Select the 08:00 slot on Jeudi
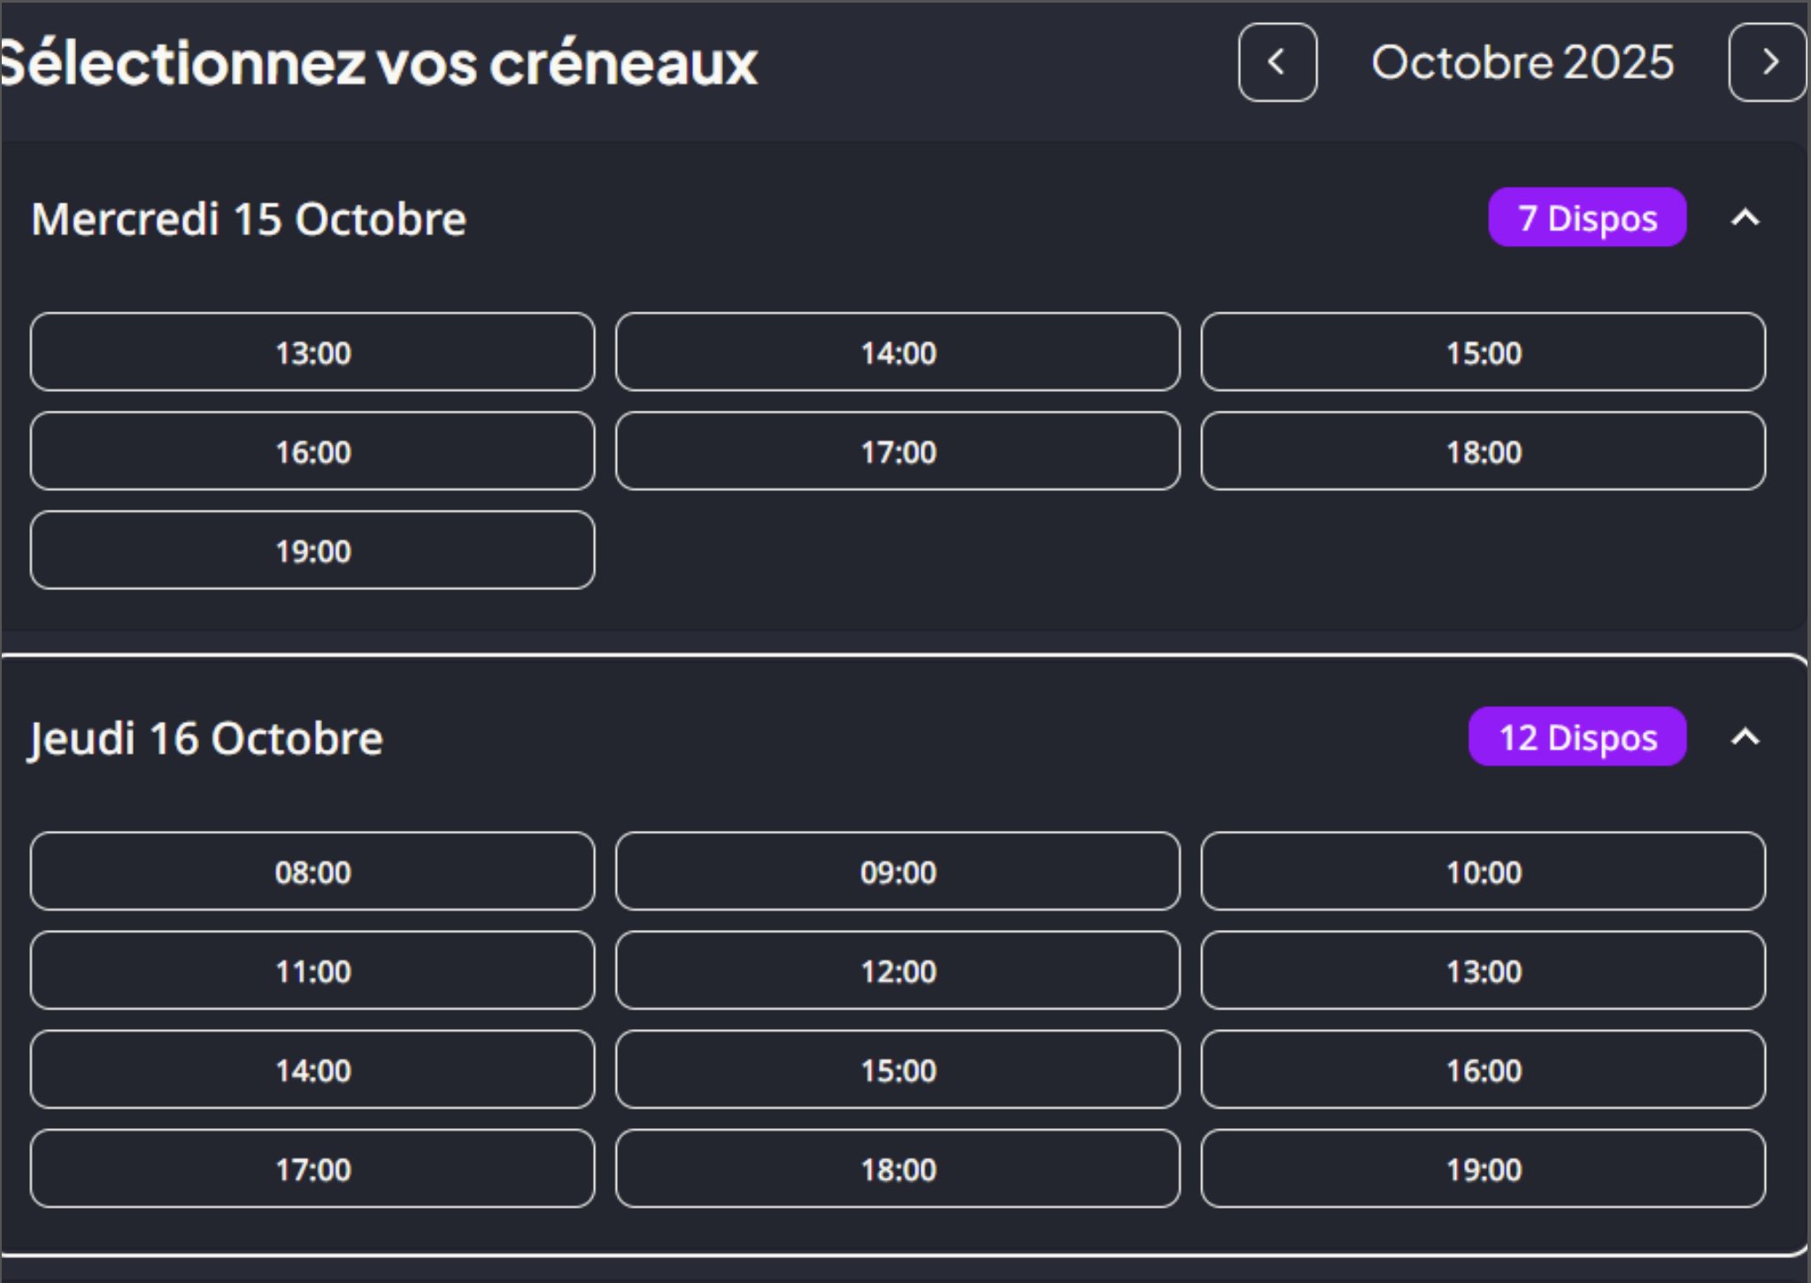This screenshot has height=1283, width=1811. (x=312, y=872)
